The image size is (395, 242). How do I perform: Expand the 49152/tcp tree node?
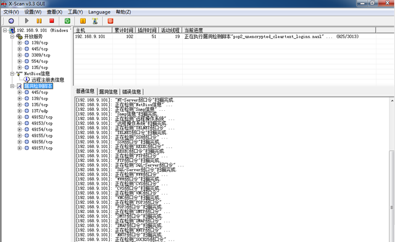pyautogui.click(x=19, y=117)
